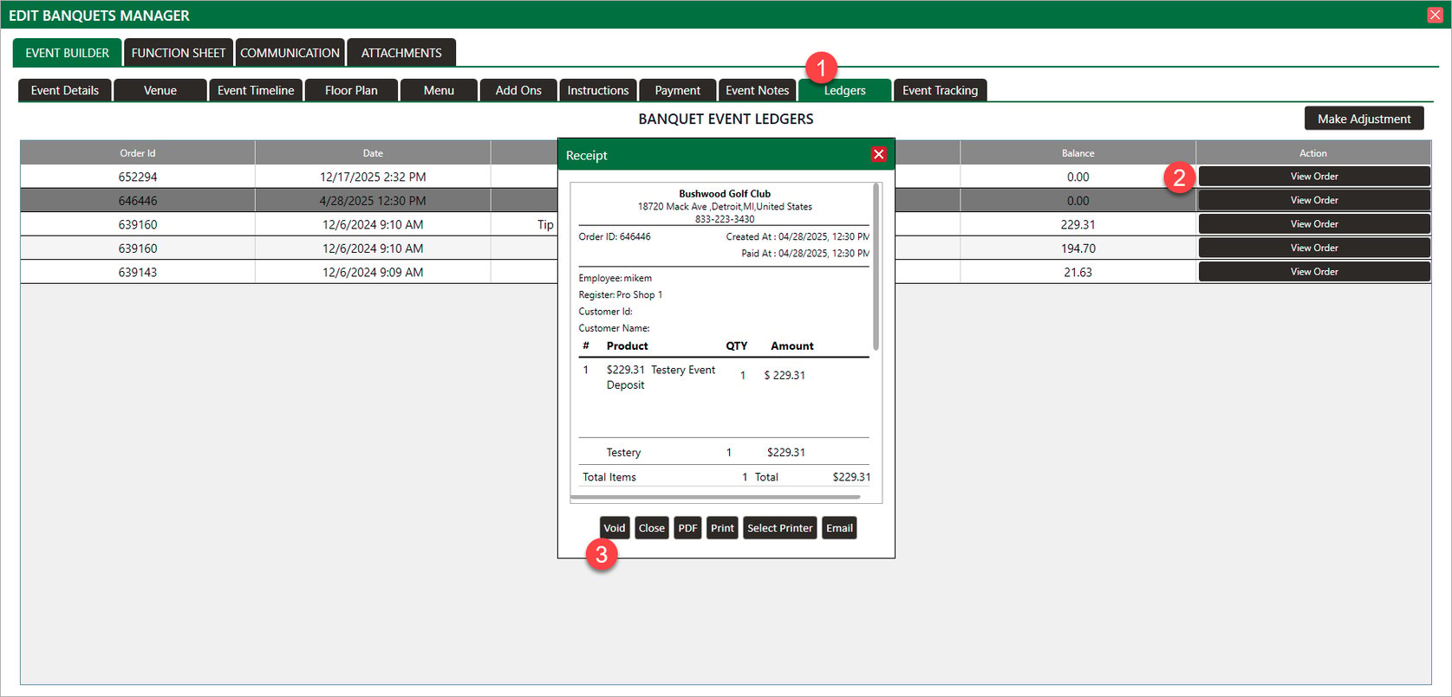Image resolution: width=1452 pixels, height=697 pixels.
Task: Click the Bushwood Golf Club receipt heading
Action: tap(725, 194)
